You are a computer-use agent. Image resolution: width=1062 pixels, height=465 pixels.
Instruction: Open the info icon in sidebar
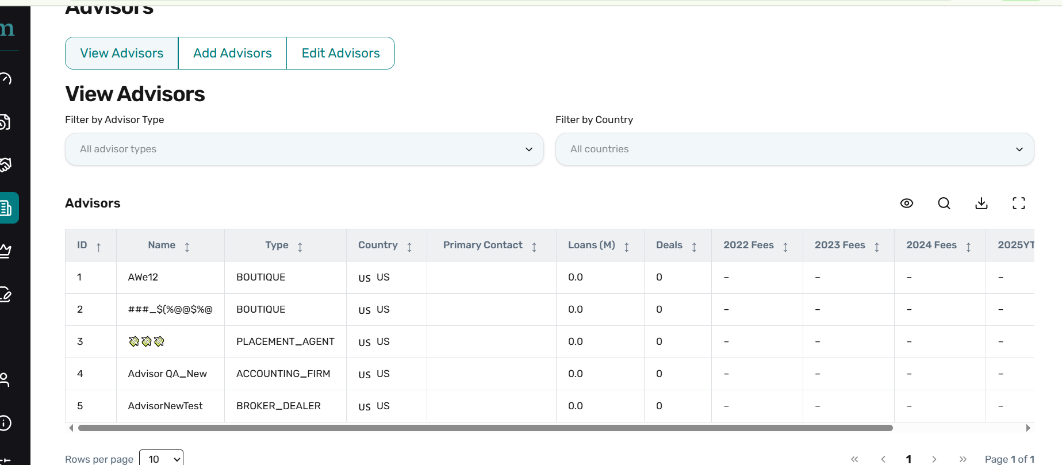[x=5, y=423]
